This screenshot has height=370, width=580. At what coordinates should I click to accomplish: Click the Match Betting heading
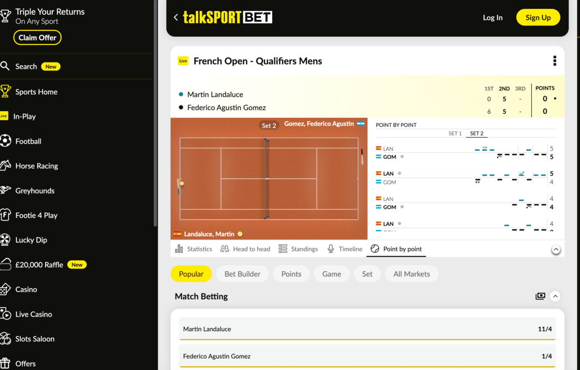pyautogui.click(x=201, y=296)
